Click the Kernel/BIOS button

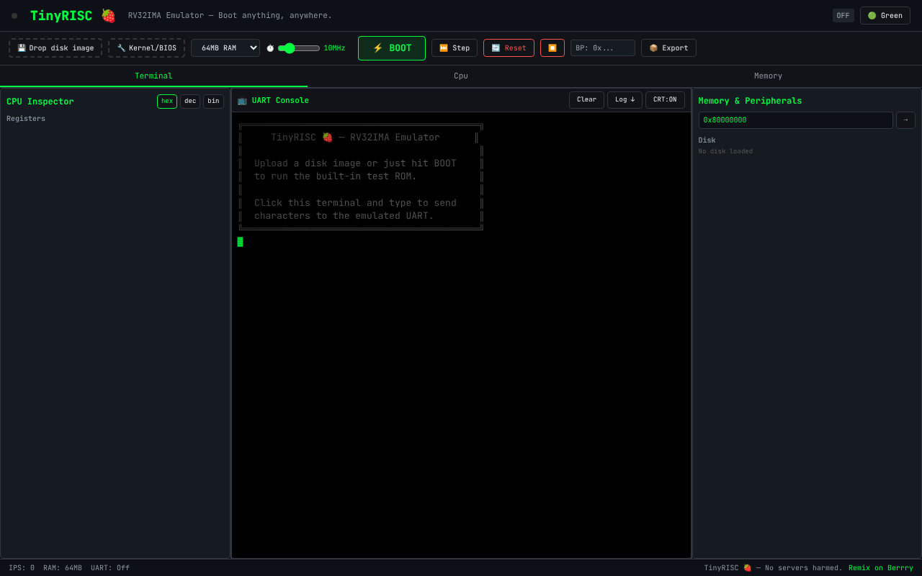coord(146,48)
